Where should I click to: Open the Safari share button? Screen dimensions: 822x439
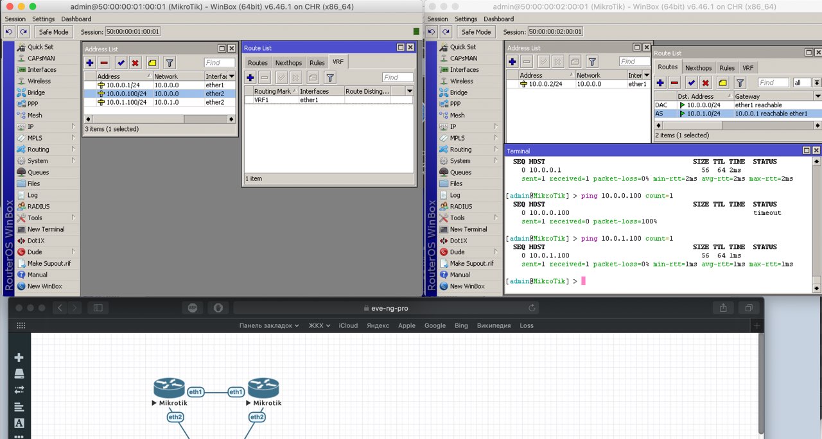pos(724,307)
